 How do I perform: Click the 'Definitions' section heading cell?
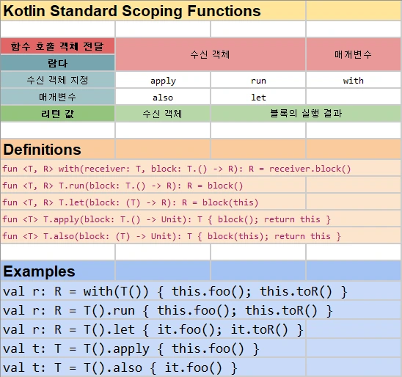[58, 150]
